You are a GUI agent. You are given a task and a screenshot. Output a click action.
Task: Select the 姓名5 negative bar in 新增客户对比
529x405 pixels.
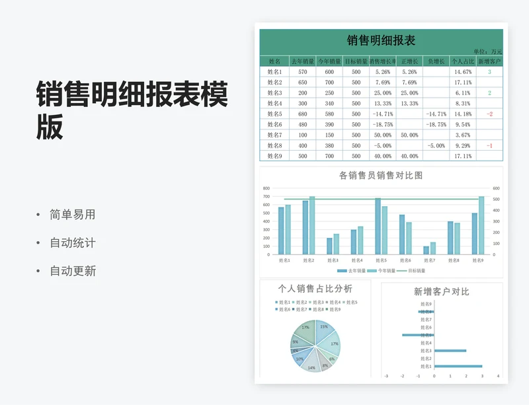tap(418, 335)
